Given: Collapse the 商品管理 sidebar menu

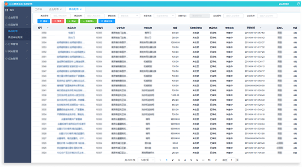Looking at the screenshot, I should click(17, 25).
